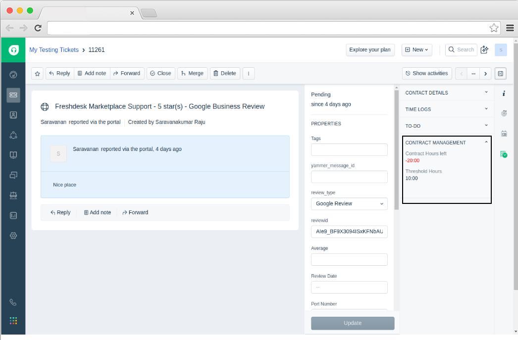Expand the Time Logs section
518x340 pixels.
click(x=446, y=109)
